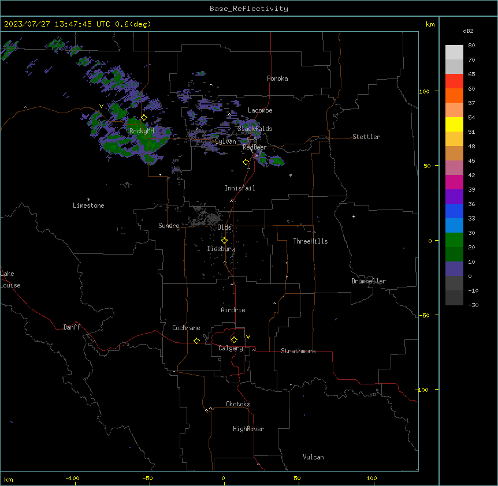498x486 pixels.
Task: Select the yellow 51-54 dBZ legend swatch
Action: (x=454, y=124)
